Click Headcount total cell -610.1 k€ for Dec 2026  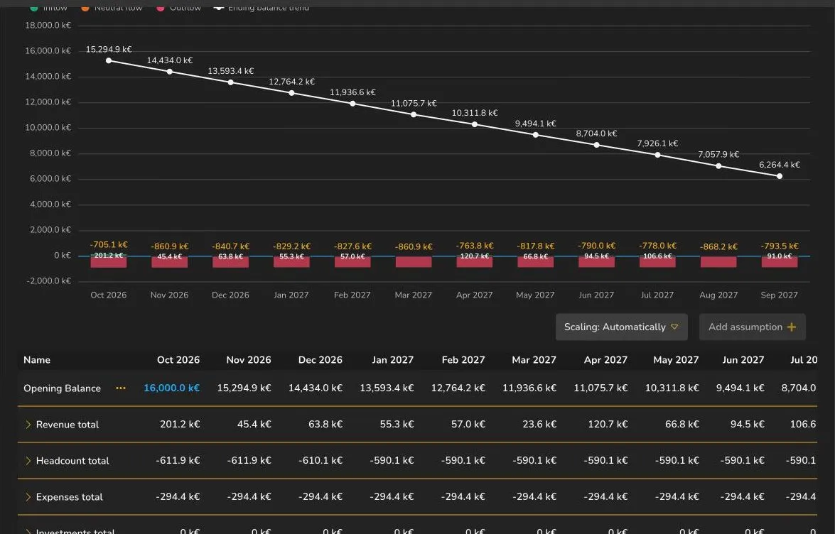(320, 461)
